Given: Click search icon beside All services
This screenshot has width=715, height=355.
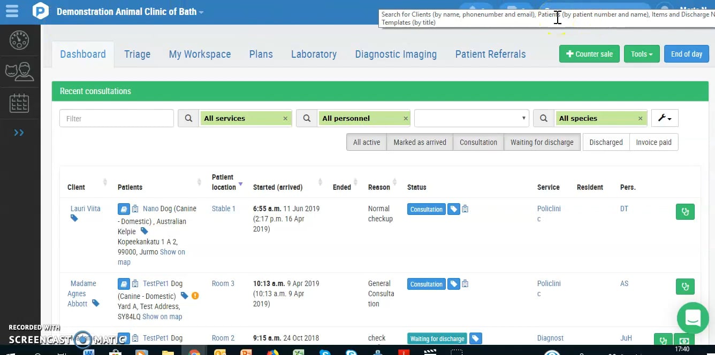Looking at the screenshot, I should coord(188,118).
